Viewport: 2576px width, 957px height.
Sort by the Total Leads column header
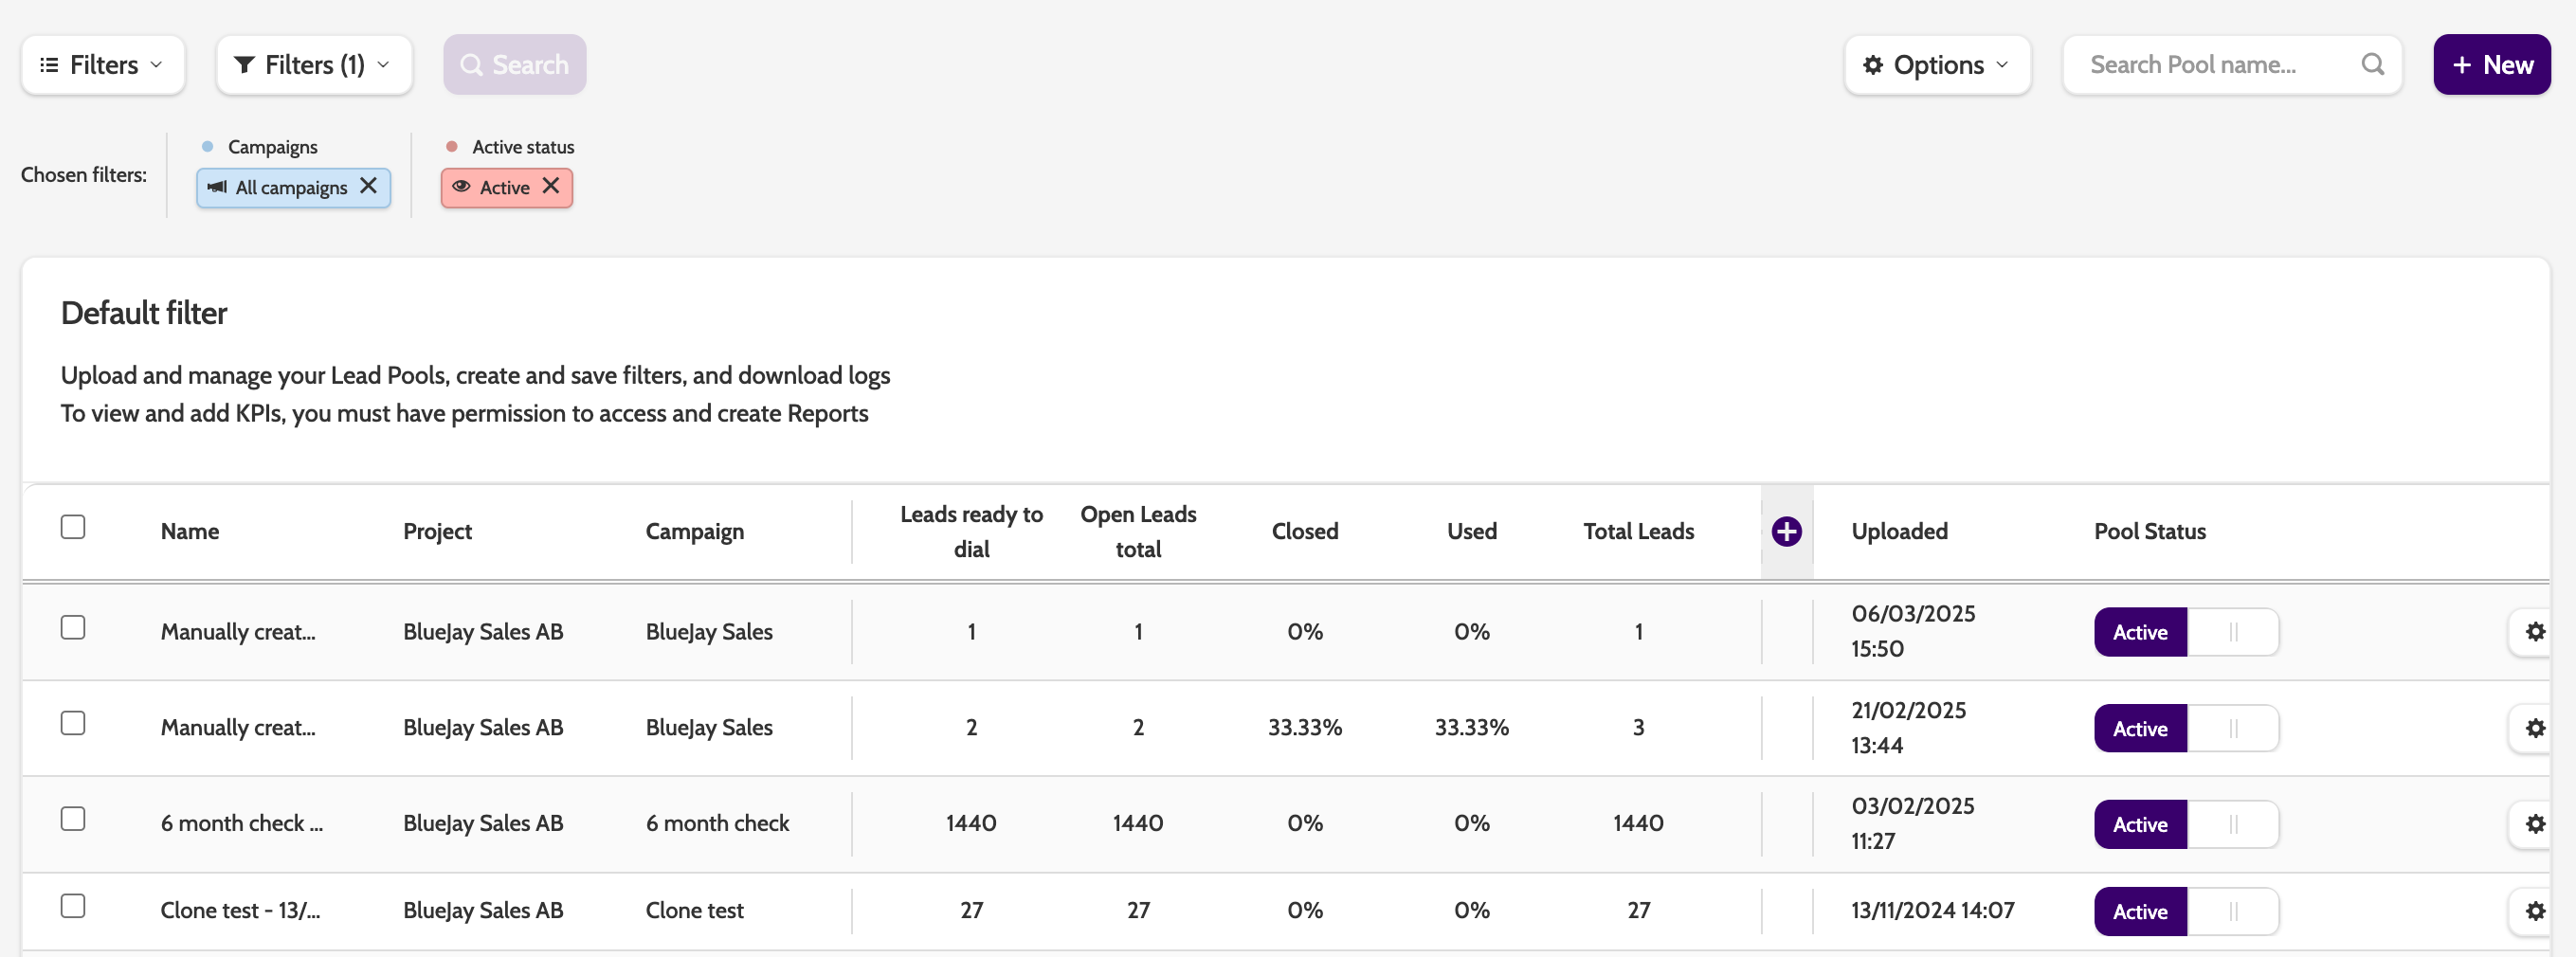1638,531
